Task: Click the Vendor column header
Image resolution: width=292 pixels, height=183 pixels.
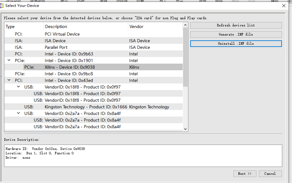Action: tap(155, 27)
